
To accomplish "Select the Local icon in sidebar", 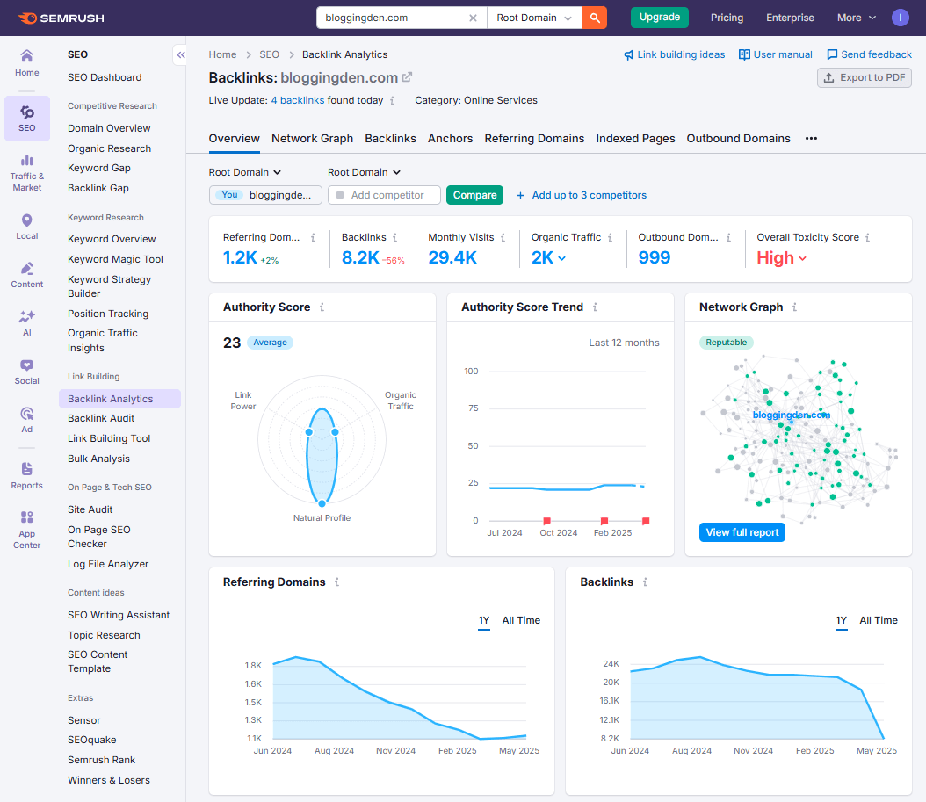I will coord(26,222).
